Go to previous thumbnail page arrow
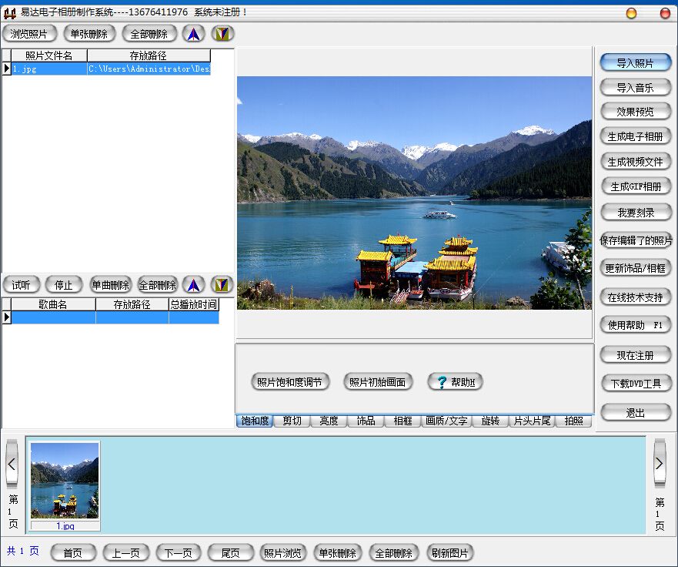The width and height of the screenshot is (678, 567). coord(12,464)
